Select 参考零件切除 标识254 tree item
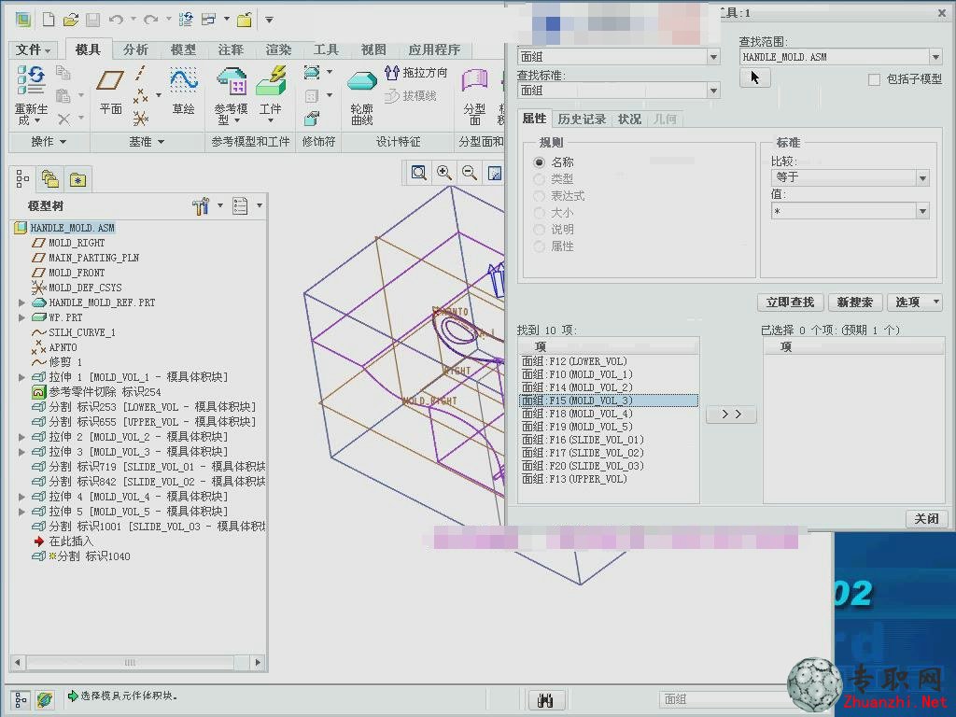 [x=105, y=392]
